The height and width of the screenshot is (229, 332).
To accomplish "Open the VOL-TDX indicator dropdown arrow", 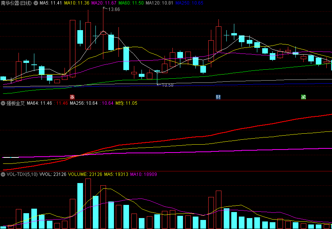I will 3,174.
